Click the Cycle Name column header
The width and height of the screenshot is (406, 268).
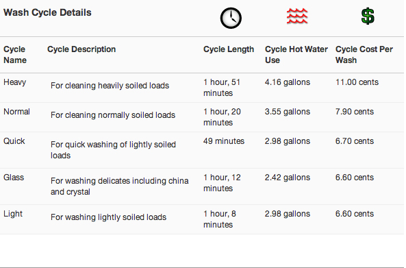pos(15,55)
